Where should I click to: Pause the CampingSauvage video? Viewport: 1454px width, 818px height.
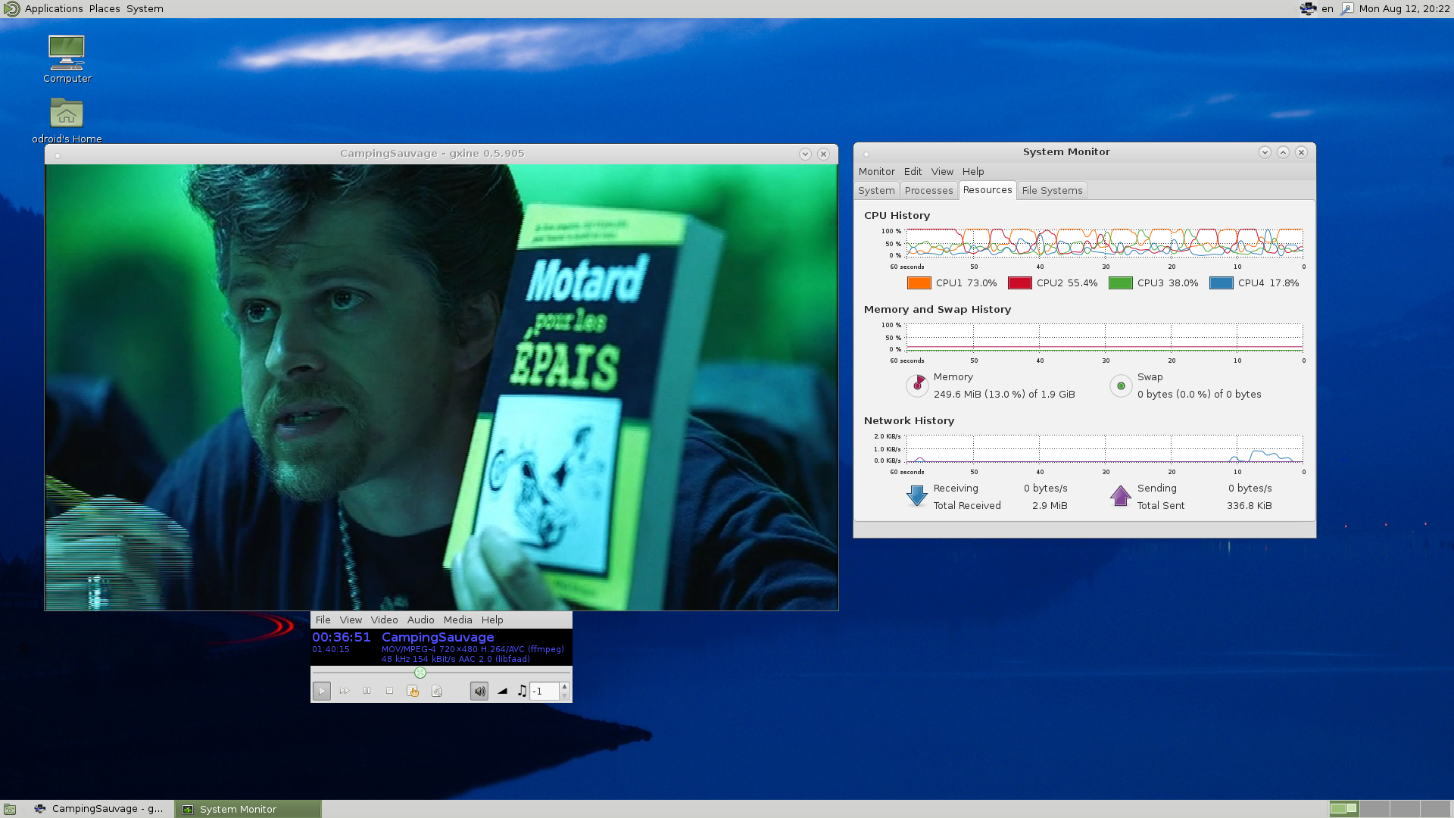[367, 691]
